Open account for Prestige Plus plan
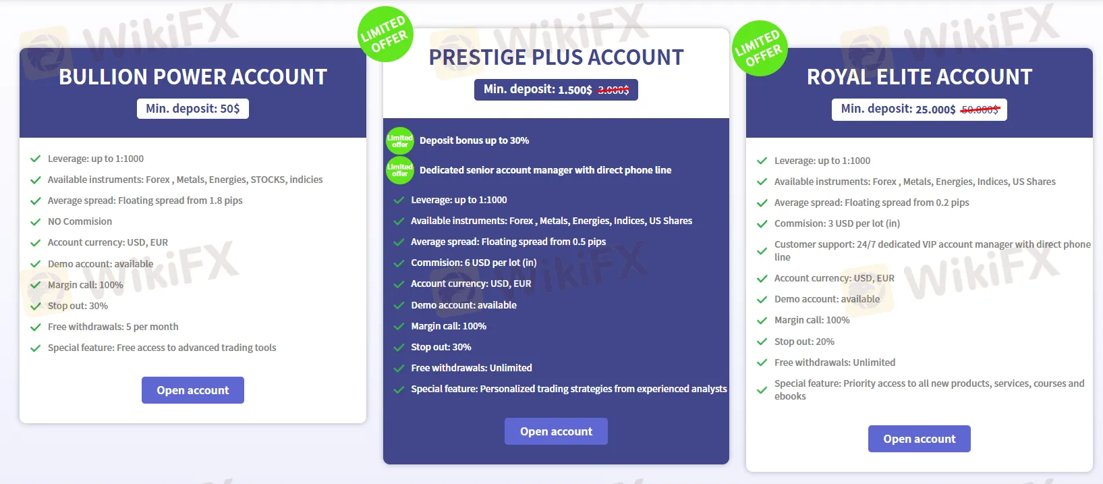This screenshot has width=1103, height=484. pos(556,431)
